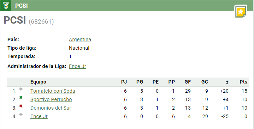Click gray arrow next to Tomatelo con Soda
This screenshot has width=254, height=129.
(x=21, y=89)
